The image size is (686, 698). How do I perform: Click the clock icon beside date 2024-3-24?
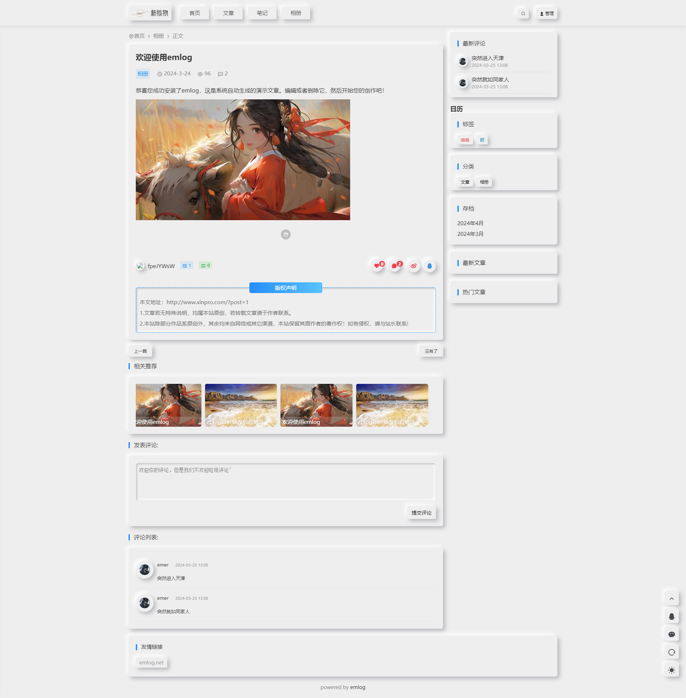pyautogui.click(x=160, y=74)
